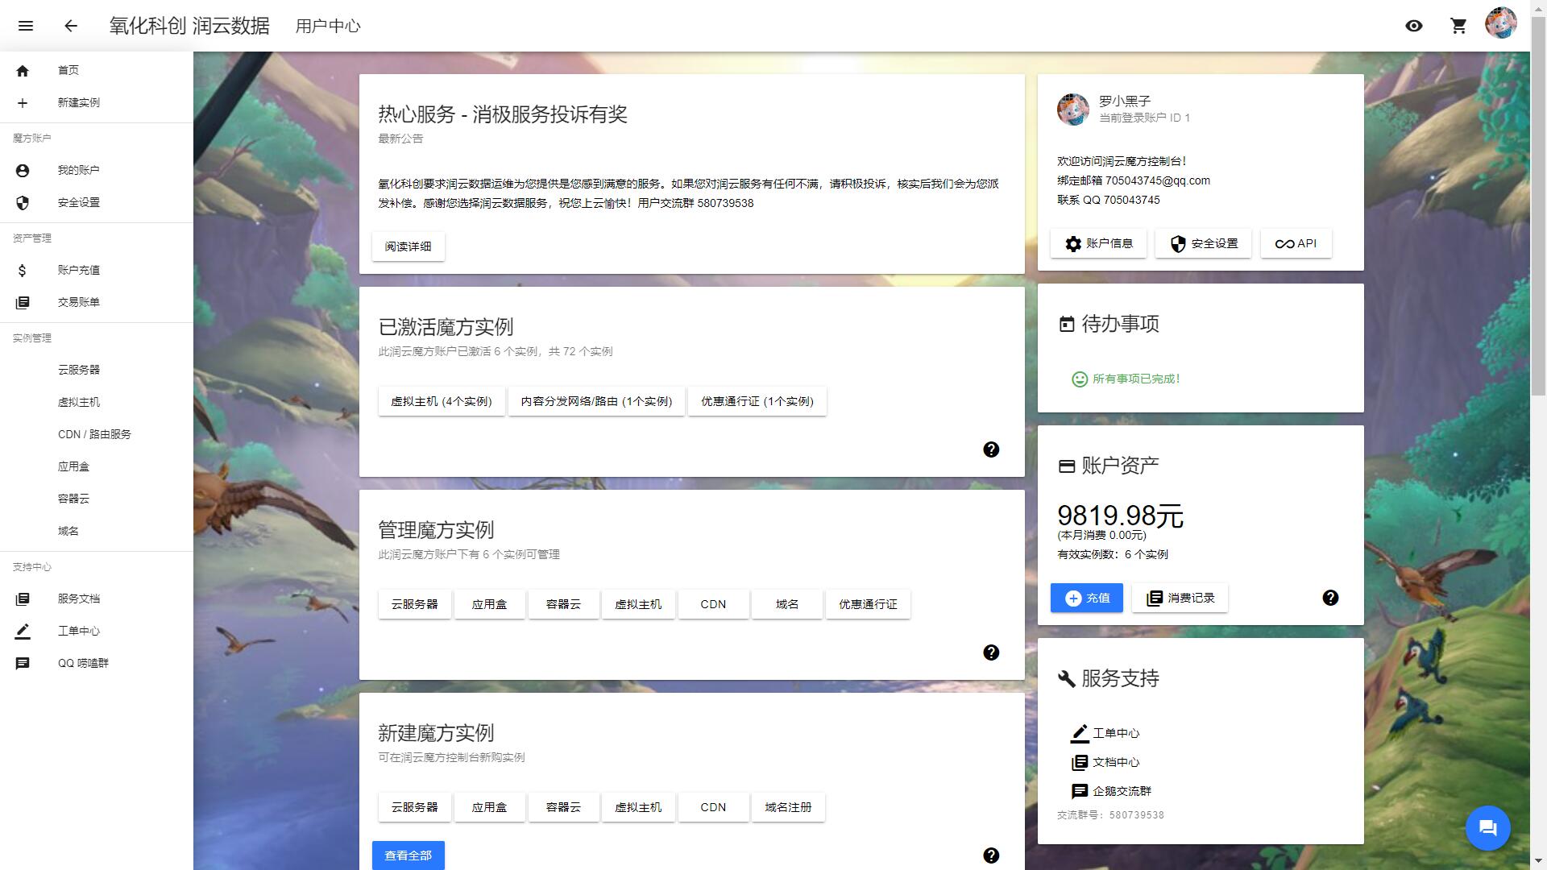The width and height of the screenshot is (1547, 870).
Task: Open 虚拟主机 in sidebar
Action: pyautogui.click(x=97, y=402)
